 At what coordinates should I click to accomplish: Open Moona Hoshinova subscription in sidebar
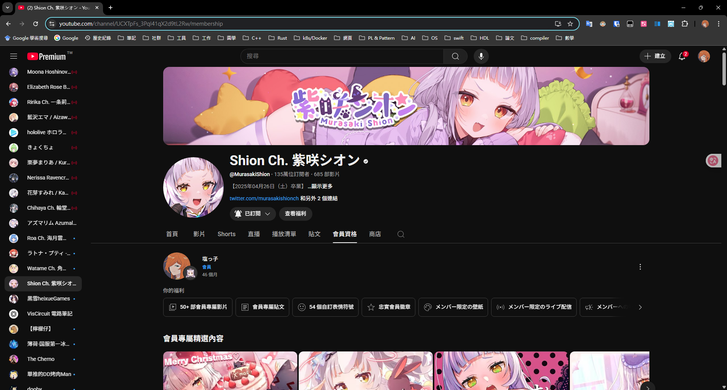click(x=43, y=72)
